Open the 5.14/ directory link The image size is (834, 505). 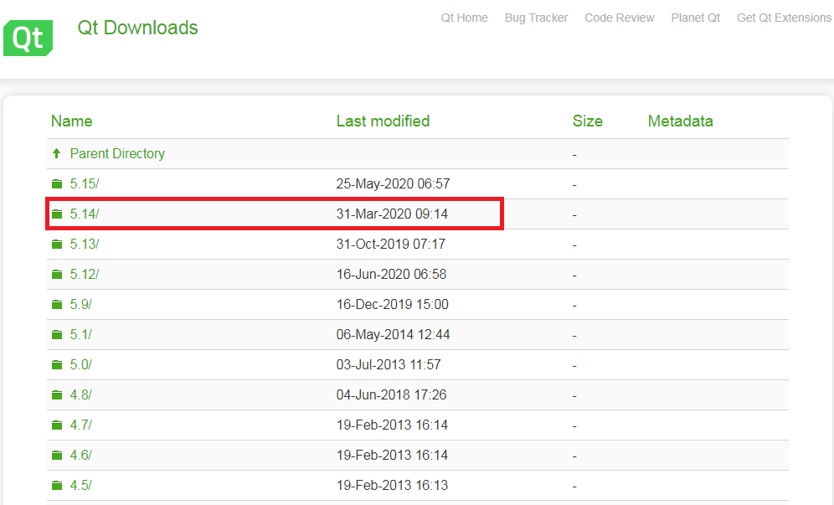point(84,214)
